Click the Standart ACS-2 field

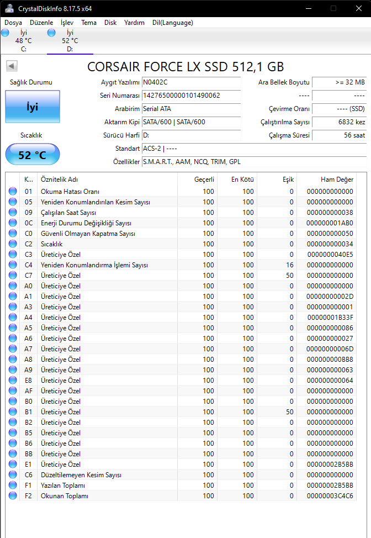point(254,149)
